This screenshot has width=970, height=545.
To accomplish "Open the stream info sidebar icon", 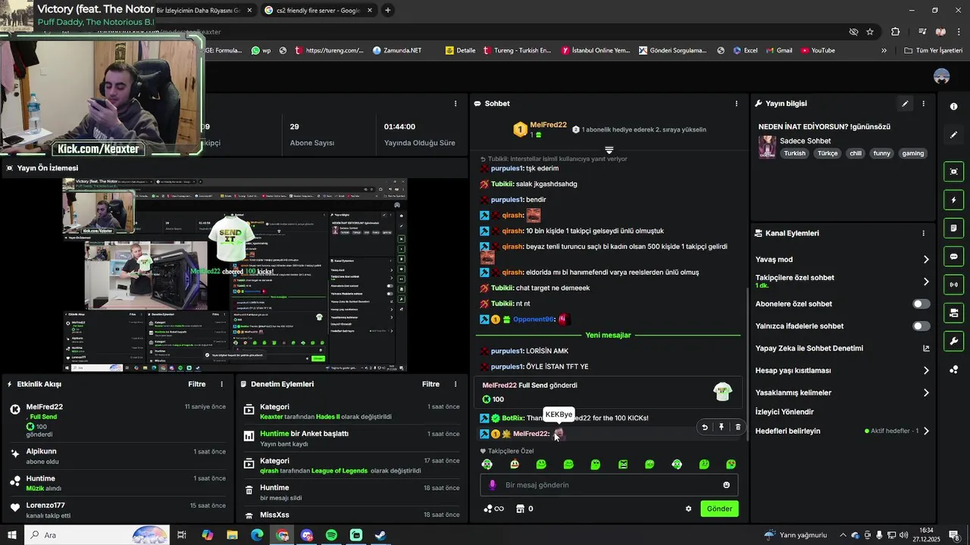I will [953, 107].
